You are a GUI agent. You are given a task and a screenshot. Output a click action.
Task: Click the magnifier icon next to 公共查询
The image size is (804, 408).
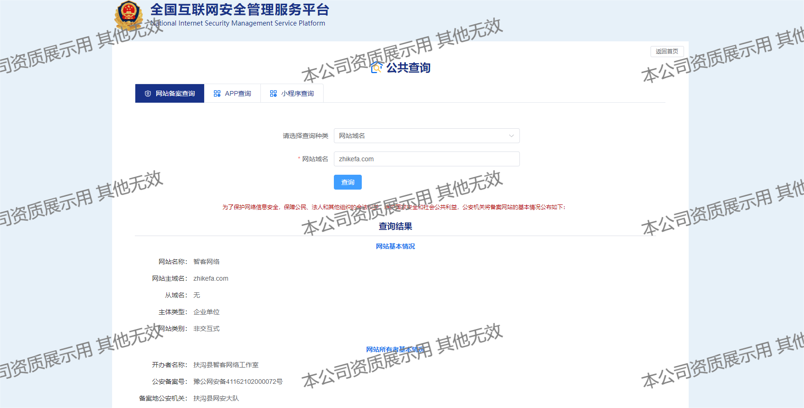(377, 68)
